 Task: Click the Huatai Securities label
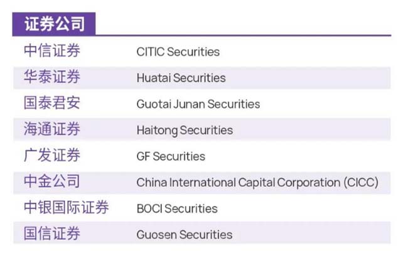[181, 78]
